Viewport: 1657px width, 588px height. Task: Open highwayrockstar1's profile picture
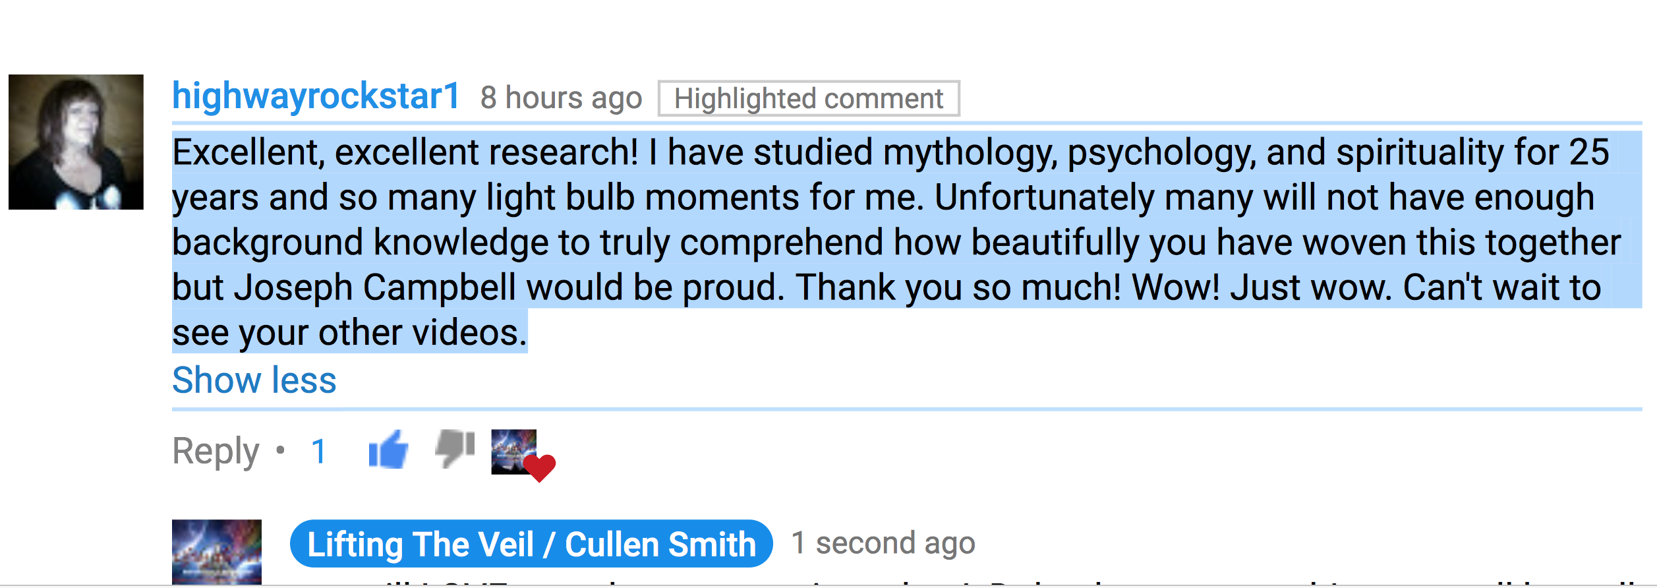(76, 142)
